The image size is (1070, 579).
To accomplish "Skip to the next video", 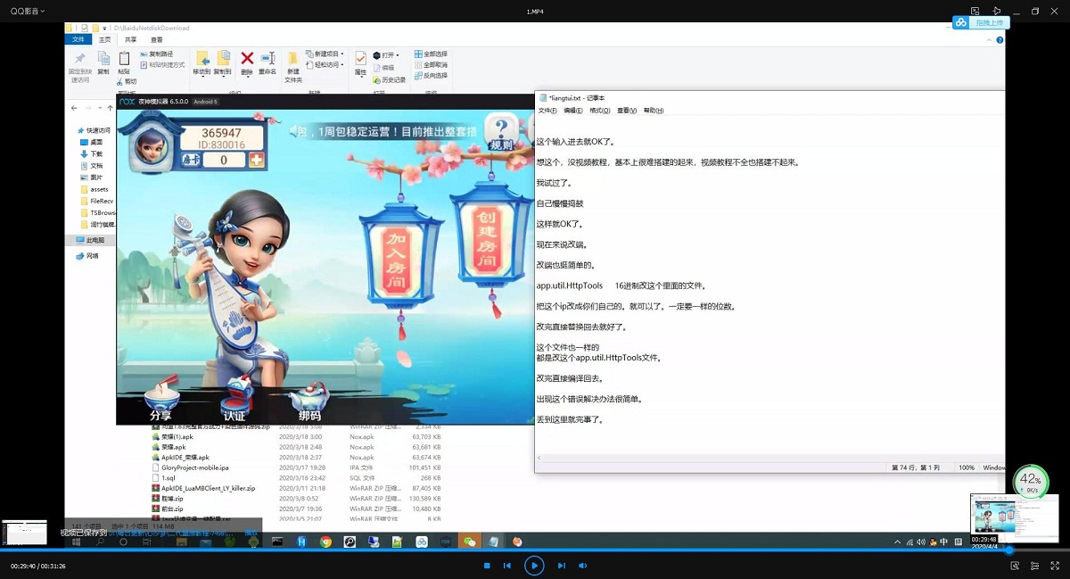I will coord(561,566).
